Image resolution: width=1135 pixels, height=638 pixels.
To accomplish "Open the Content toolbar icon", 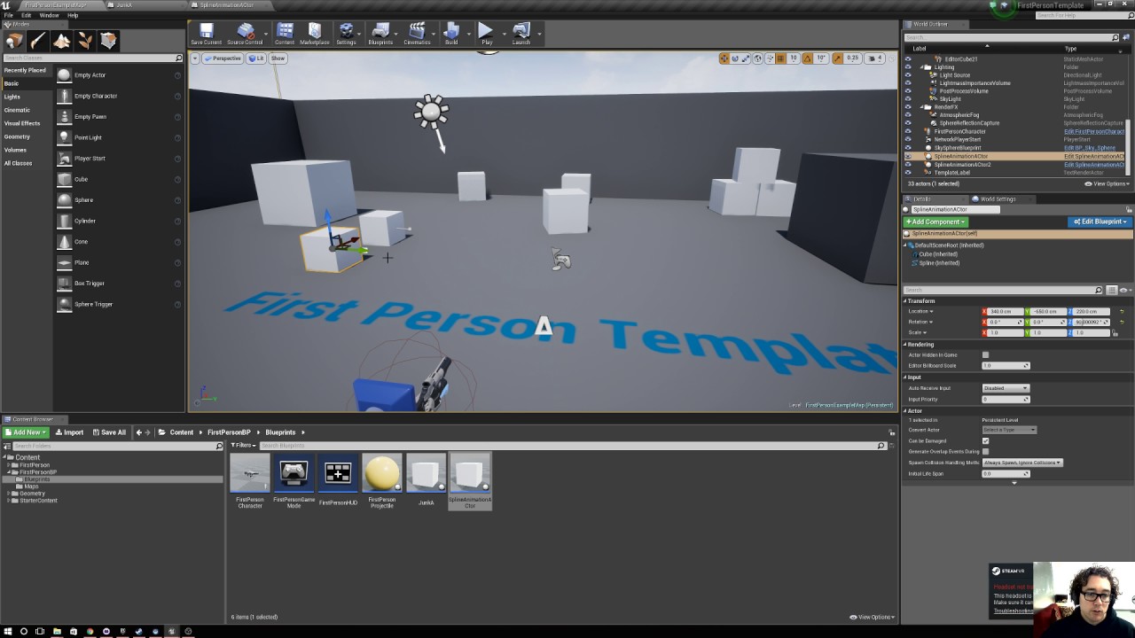I will (285, 35).
